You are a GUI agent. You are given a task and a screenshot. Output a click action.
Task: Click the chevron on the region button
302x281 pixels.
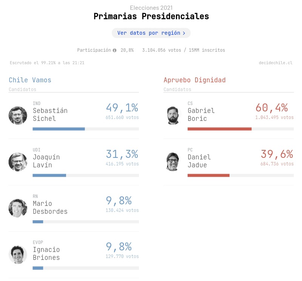click(184, 33)
